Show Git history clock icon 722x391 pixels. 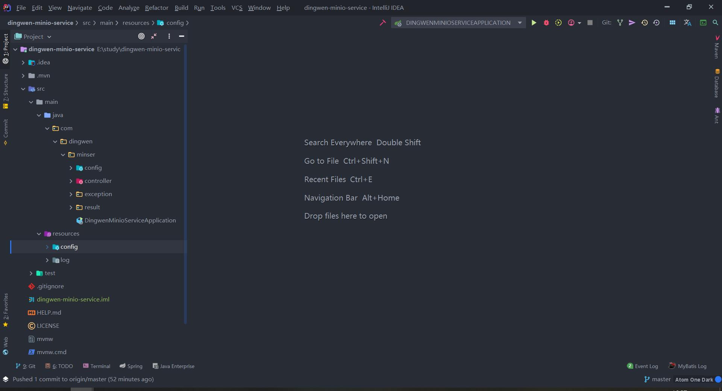[645, 23]
